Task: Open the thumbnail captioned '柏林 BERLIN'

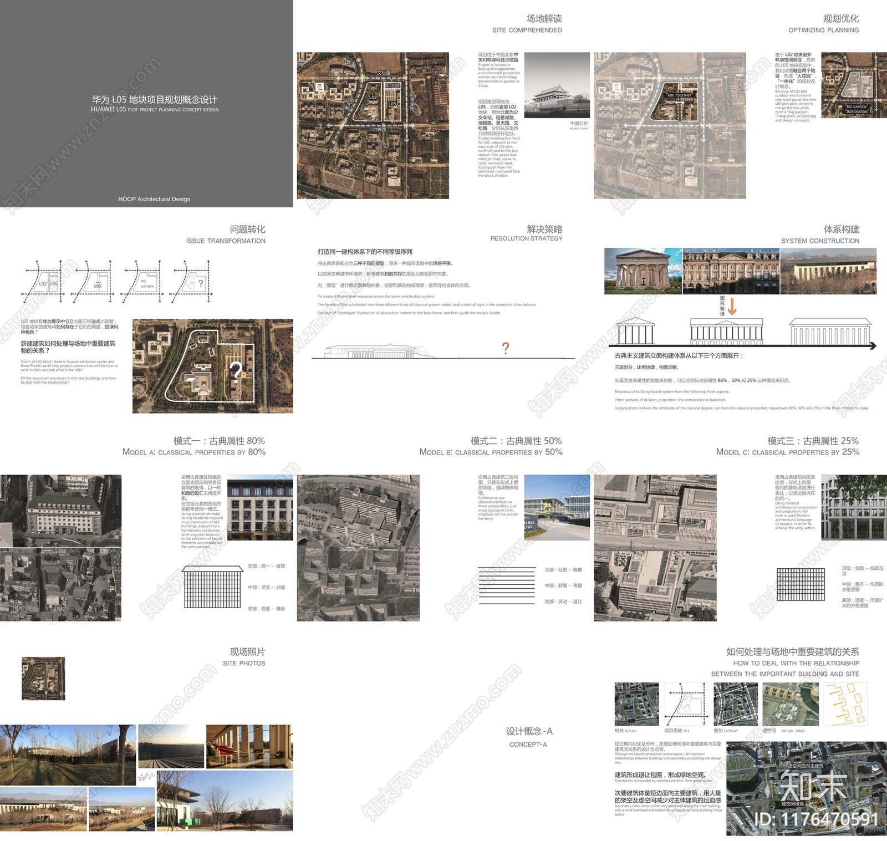Action: (x=636, y=704)
